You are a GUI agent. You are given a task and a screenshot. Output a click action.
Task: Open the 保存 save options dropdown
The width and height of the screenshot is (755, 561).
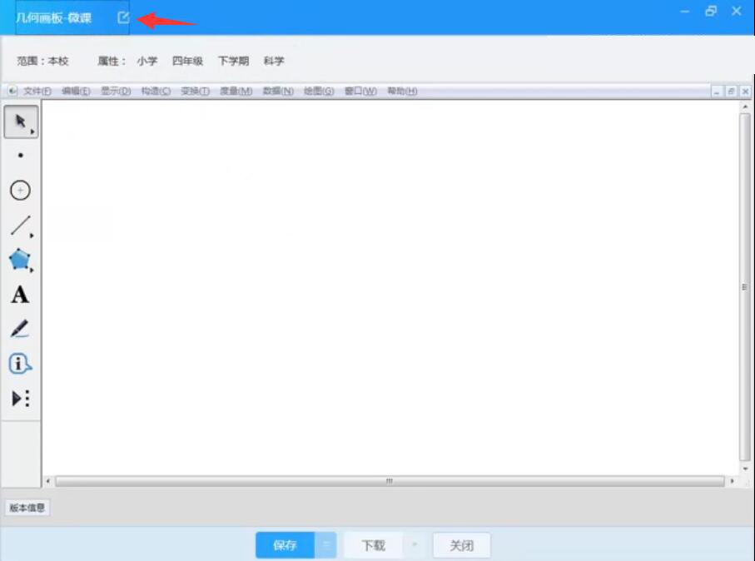pos(325,545)
